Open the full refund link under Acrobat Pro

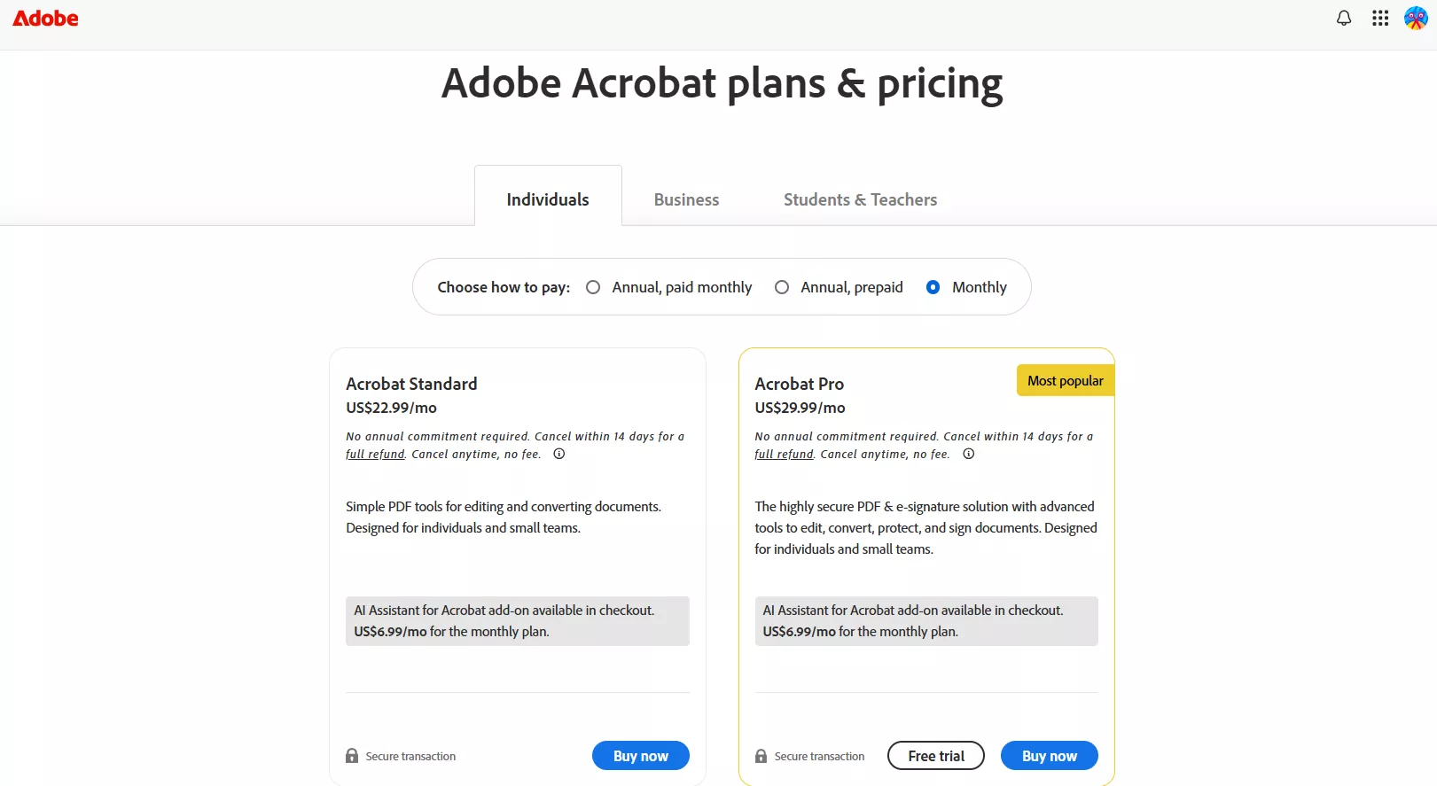tap(783, 454)
